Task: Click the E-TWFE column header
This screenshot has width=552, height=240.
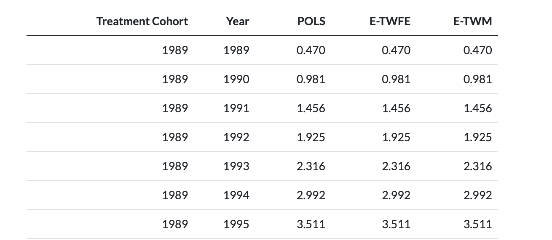Action: 389,21
